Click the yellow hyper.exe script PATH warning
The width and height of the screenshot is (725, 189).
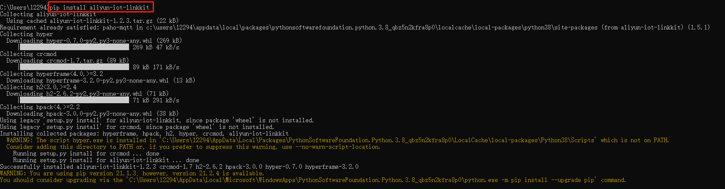[x=337, y=140]
